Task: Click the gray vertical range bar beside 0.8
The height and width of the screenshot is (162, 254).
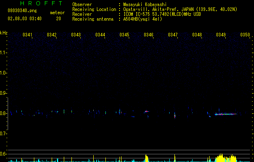Action: click(x=8, y=113)
